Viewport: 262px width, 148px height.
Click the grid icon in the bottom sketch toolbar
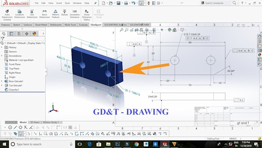(70, 128)
